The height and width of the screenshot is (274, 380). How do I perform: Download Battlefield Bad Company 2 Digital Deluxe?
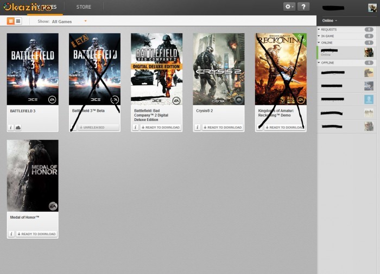[x=161, y=128]
